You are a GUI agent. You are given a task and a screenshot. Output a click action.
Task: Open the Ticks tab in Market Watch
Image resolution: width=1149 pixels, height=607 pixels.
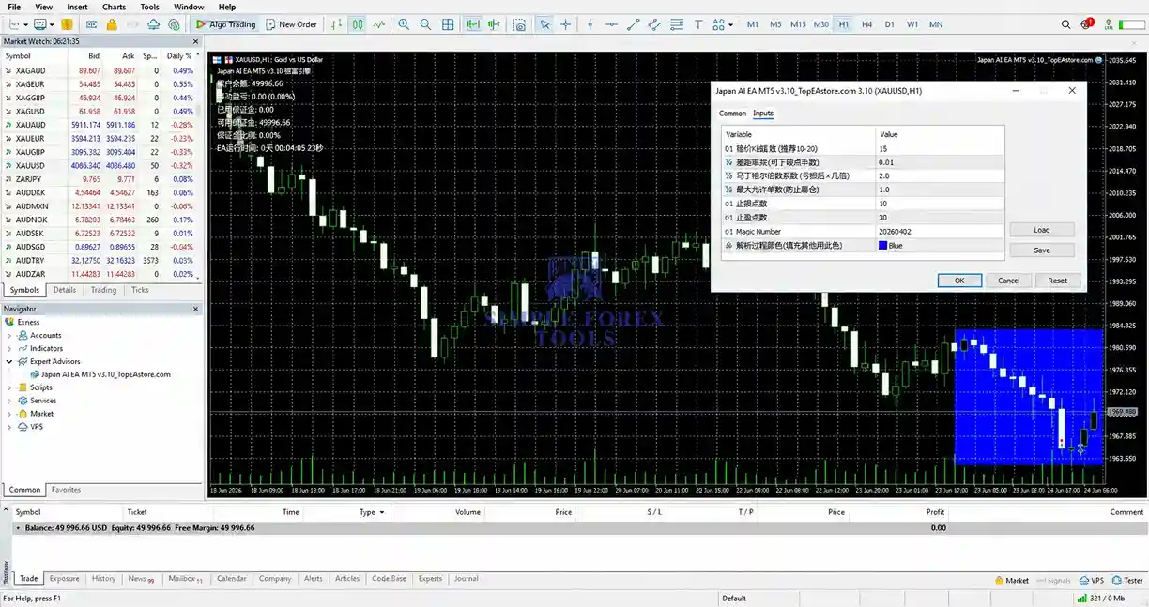140,290
